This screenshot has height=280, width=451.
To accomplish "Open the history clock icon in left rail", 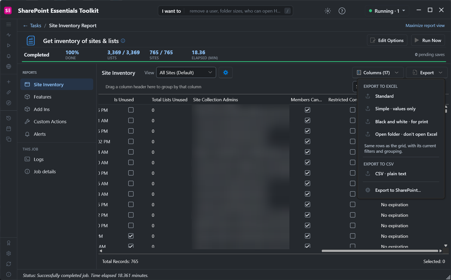I will pyautogui.click(x=9, y=118).
